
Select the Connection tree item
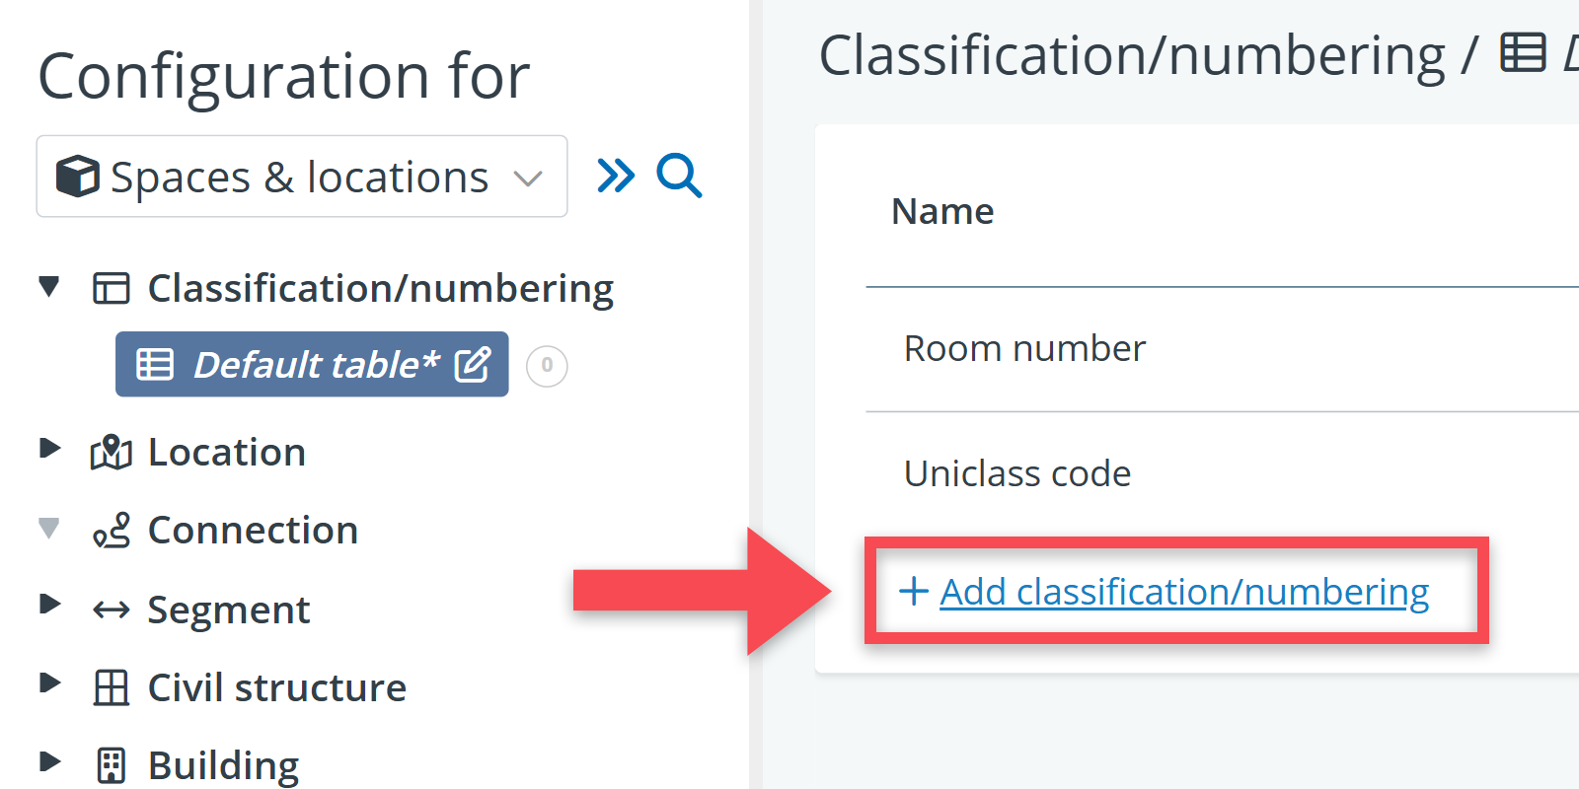tap(252, 531)
